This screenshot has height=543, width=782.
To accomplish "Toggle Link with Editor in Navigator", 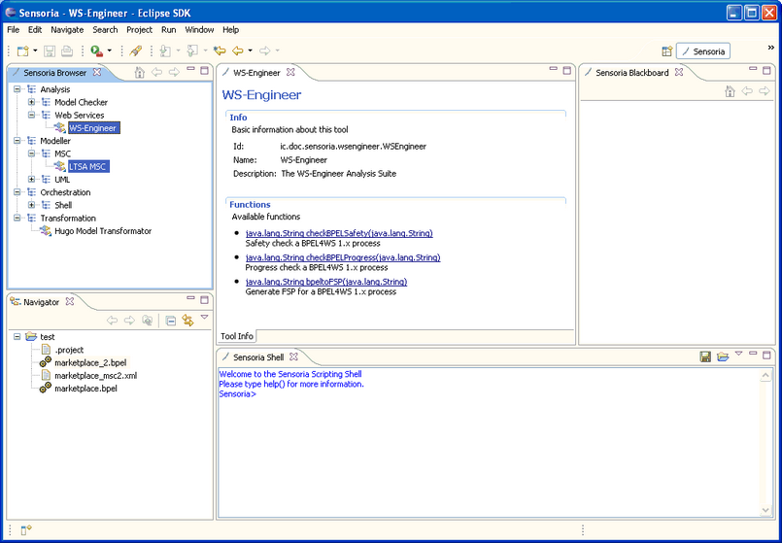I will 187,321.
